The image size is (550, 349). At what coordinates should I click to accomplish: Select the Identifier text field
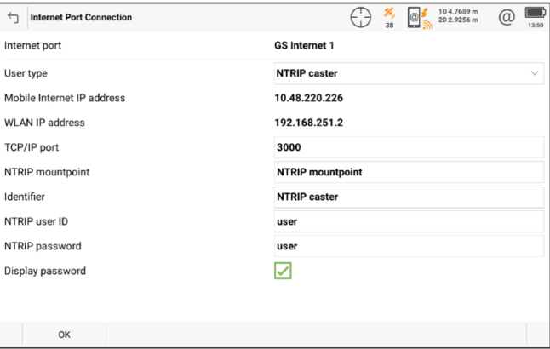[x=409, y=197]
